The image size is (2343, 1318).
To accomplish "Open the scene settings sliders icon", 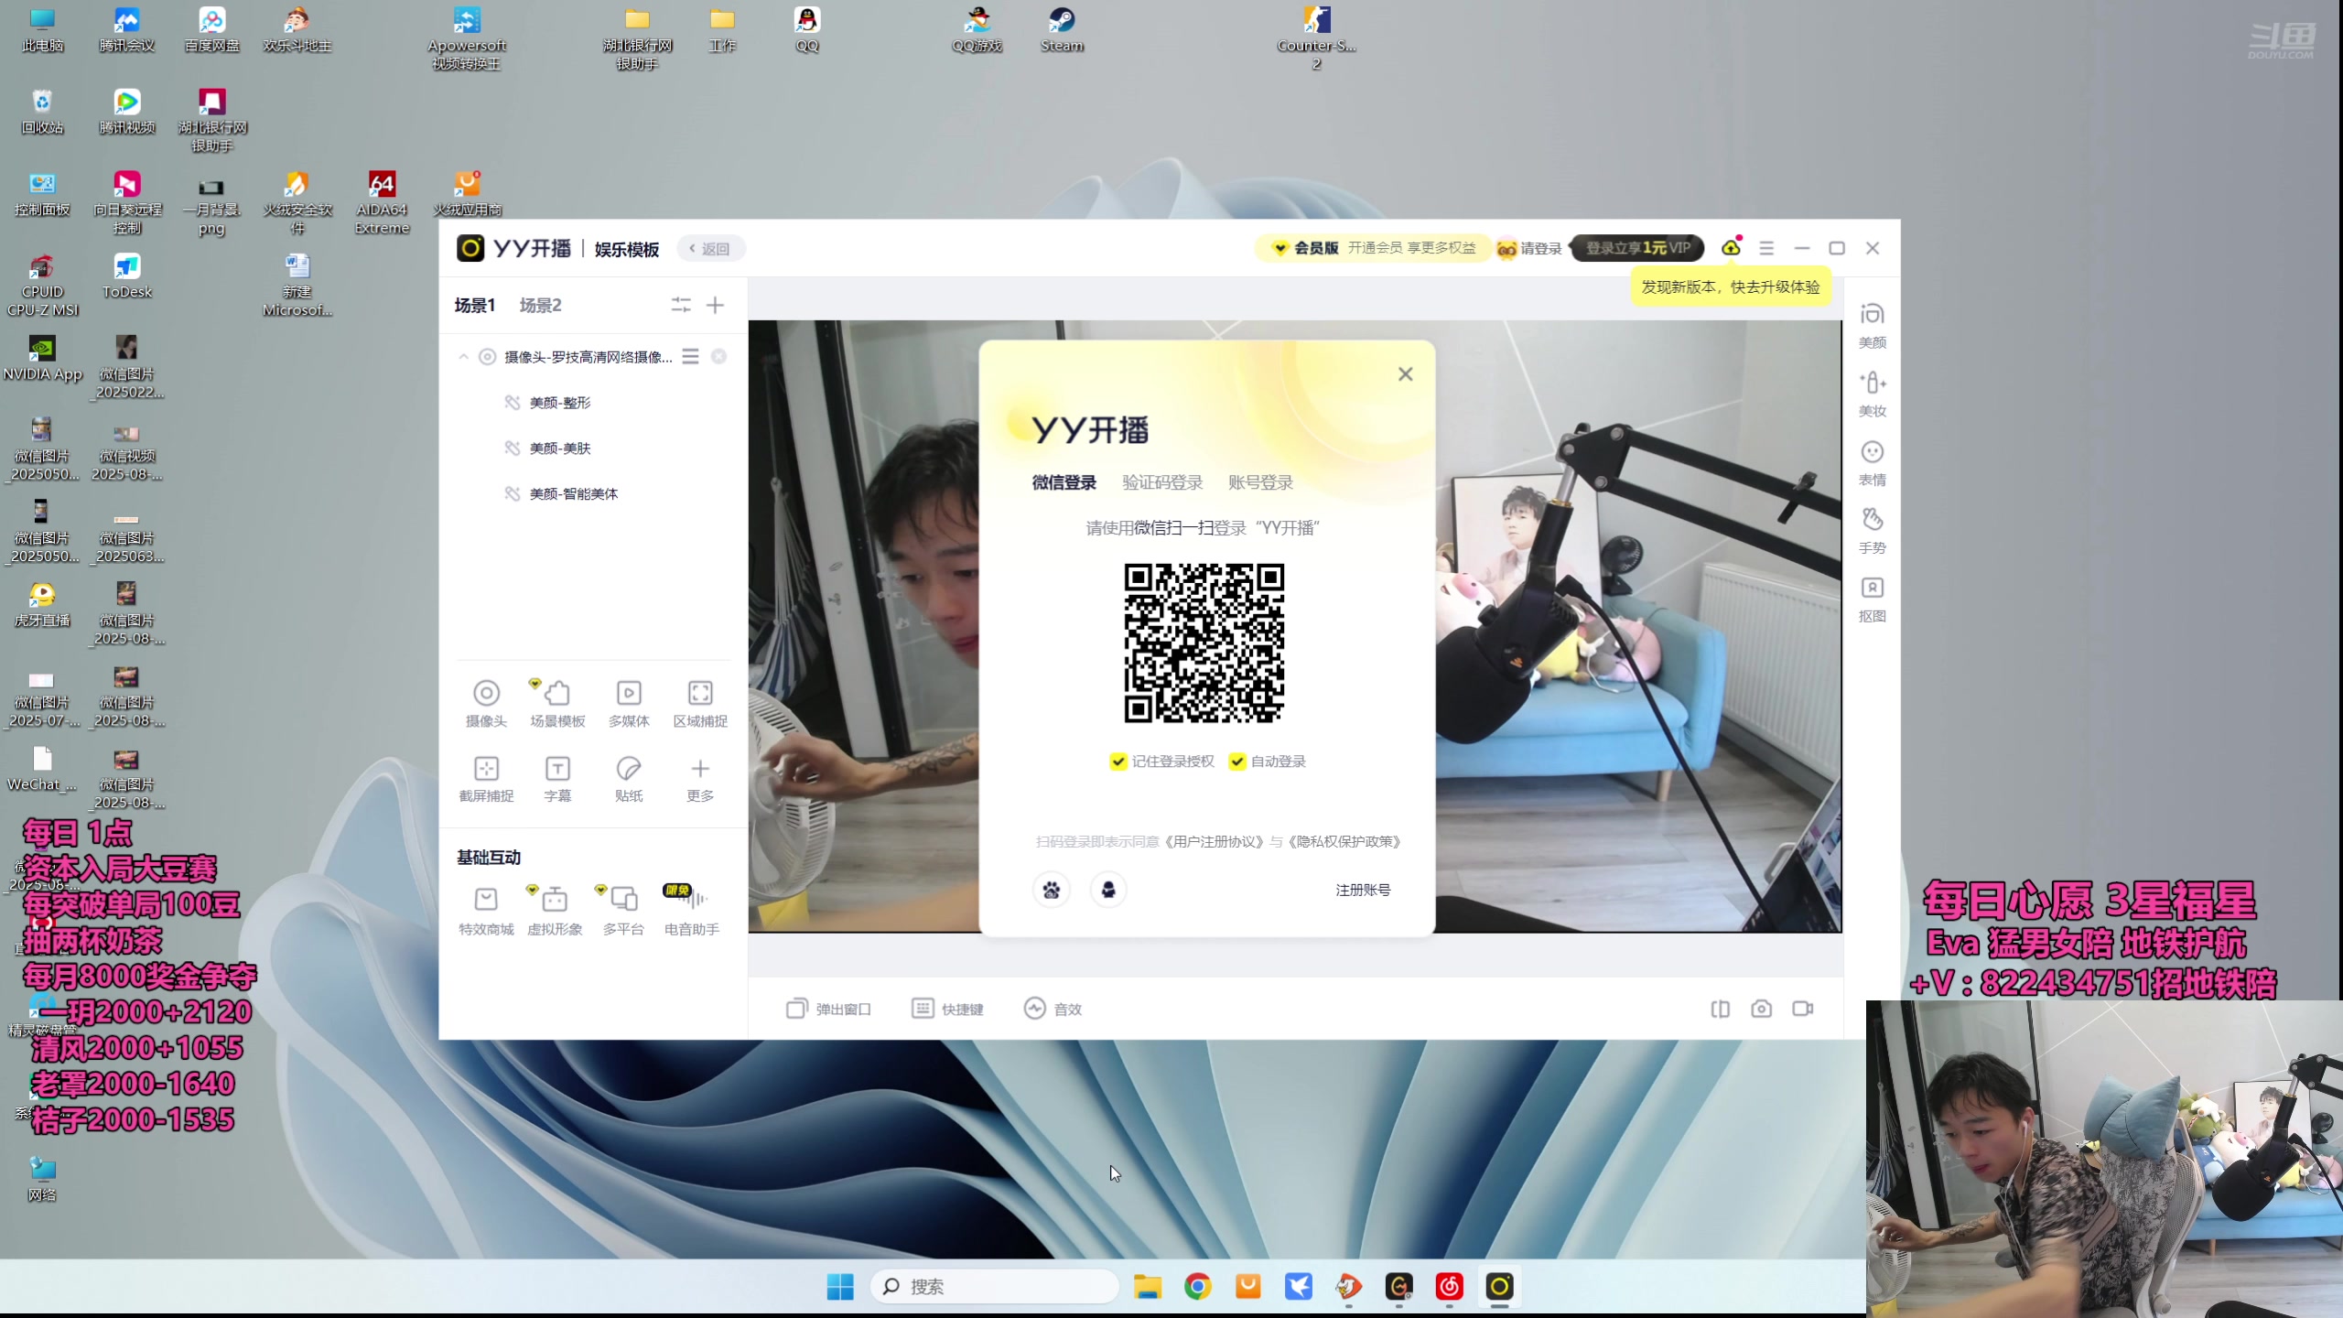I will pos(681,305).
